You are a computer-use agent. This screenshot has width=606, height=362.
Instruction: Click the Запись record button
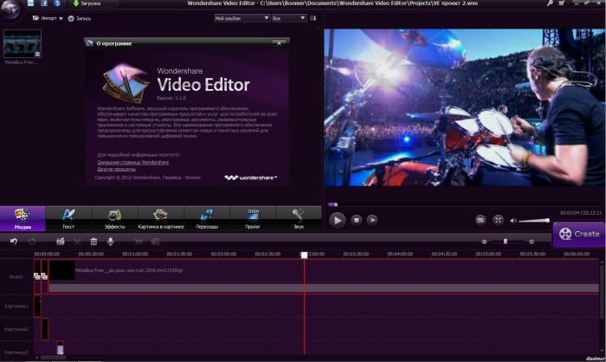pyautogui.click(x=80, y=18)
